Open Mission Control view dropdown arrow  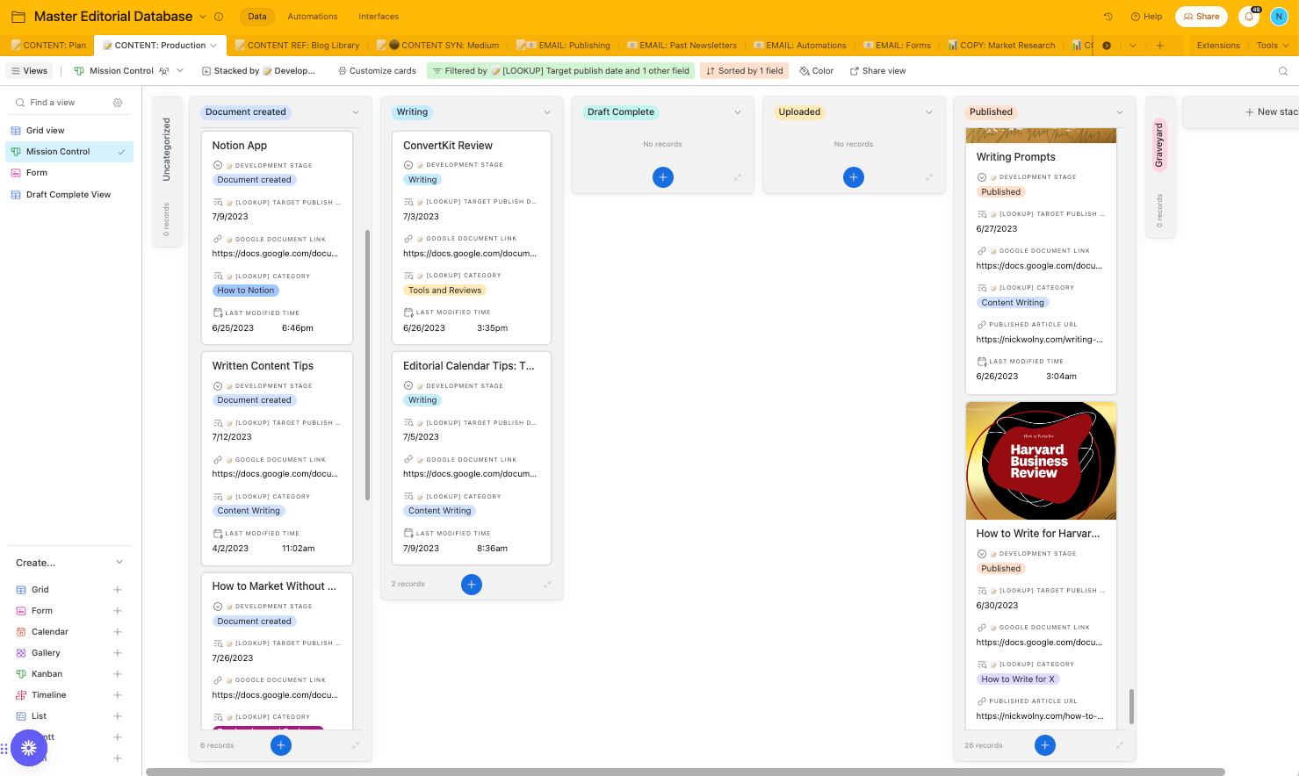point(180,71)
